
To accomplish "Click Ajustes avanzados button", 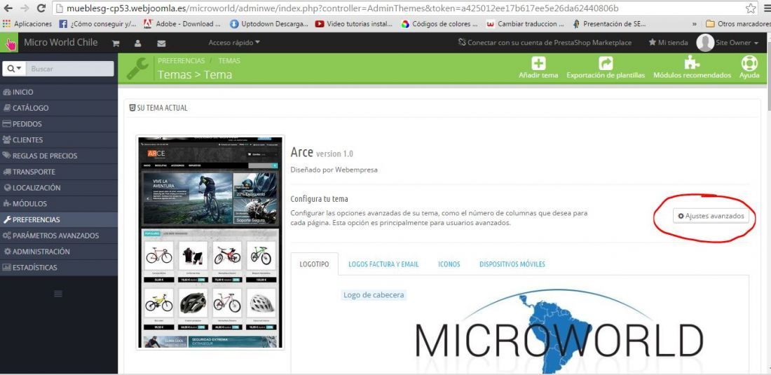I will coord(711,217).
